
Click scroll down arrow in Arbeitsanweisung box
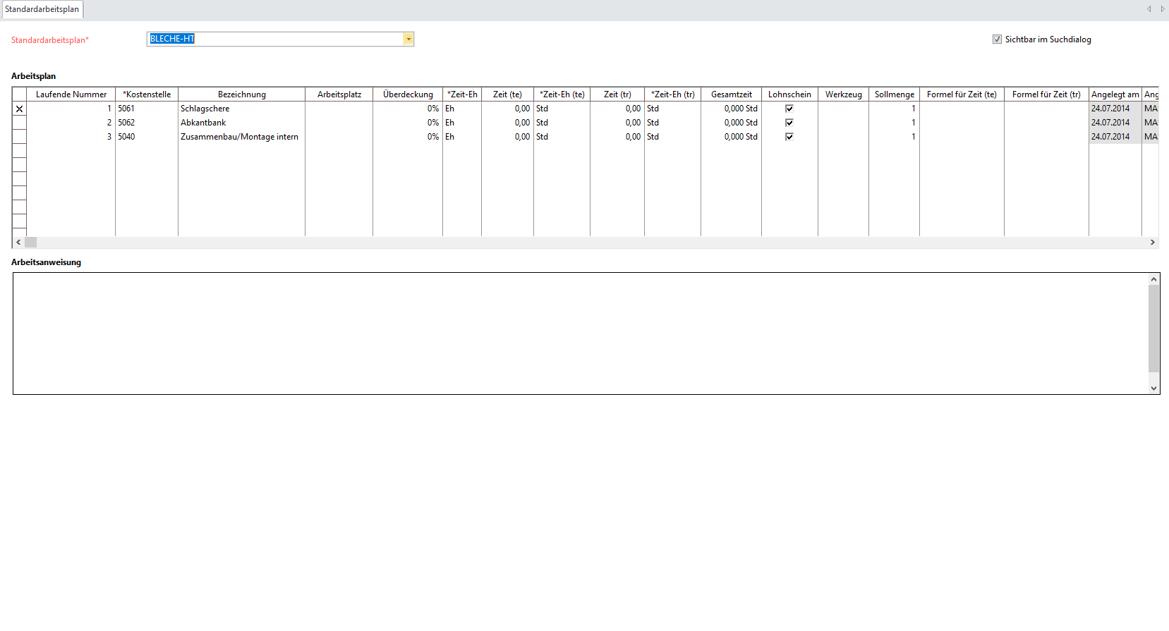[1153, 388]
